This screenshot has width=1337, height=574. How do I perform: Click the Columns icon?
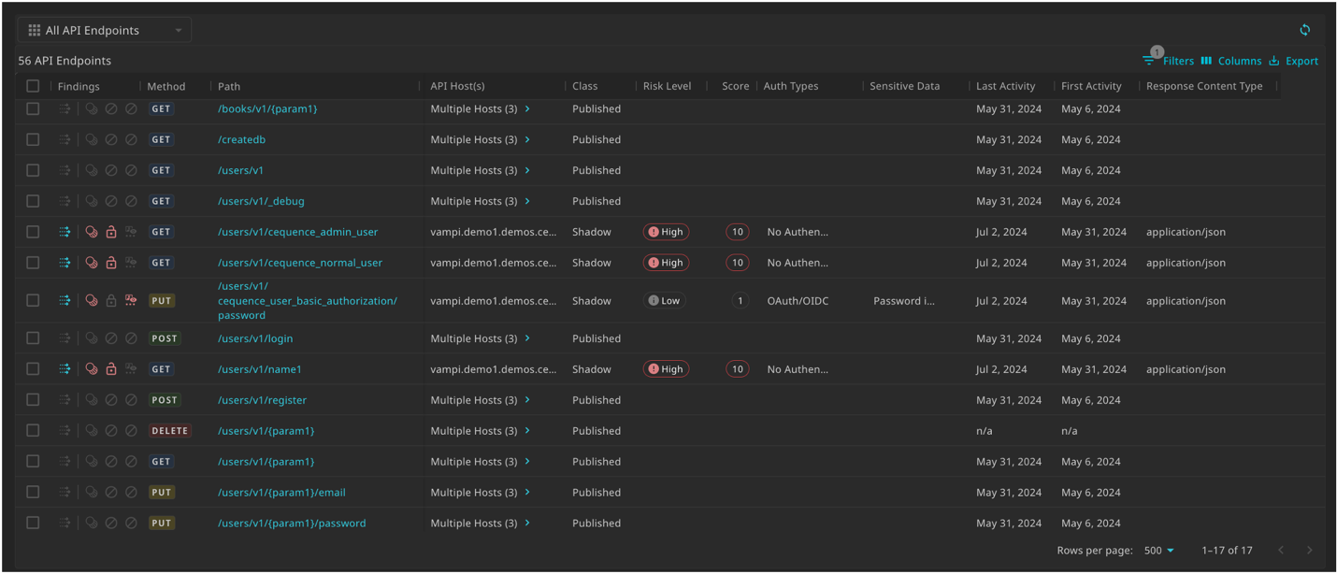coord(1206,61)
